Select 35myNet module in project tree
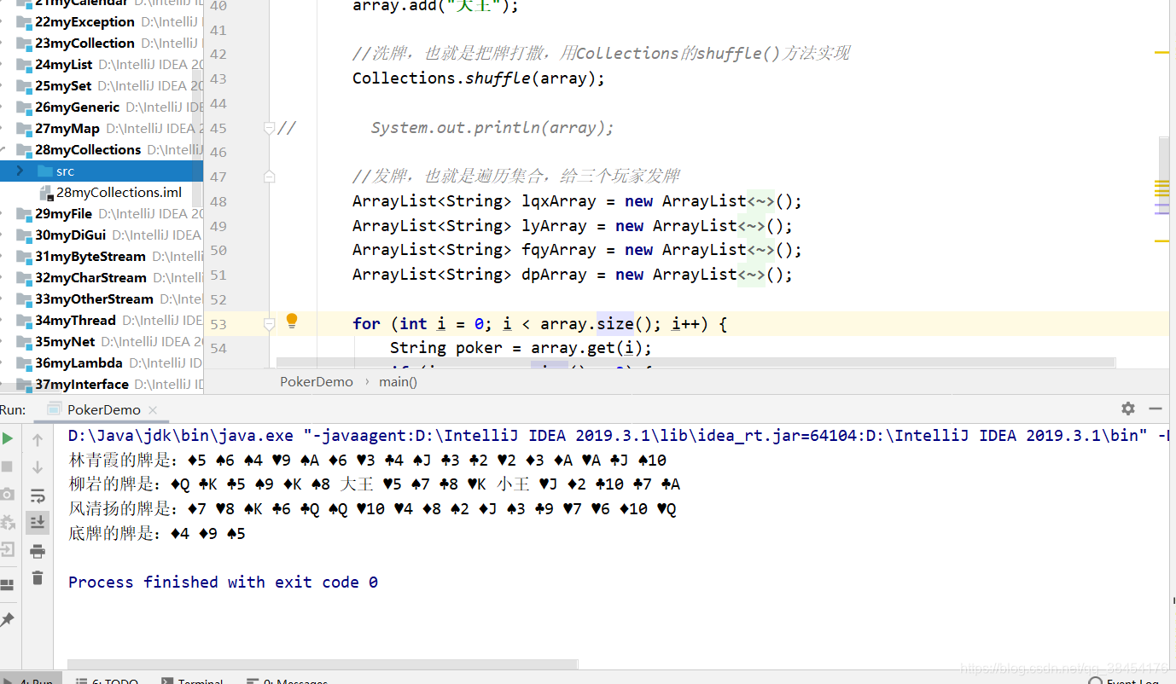 (65, 341)
